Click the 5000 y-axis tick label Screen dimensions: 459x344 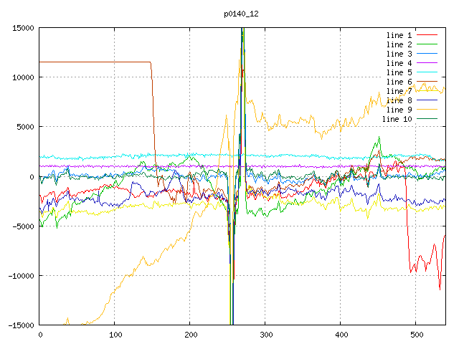pos(24,127)
